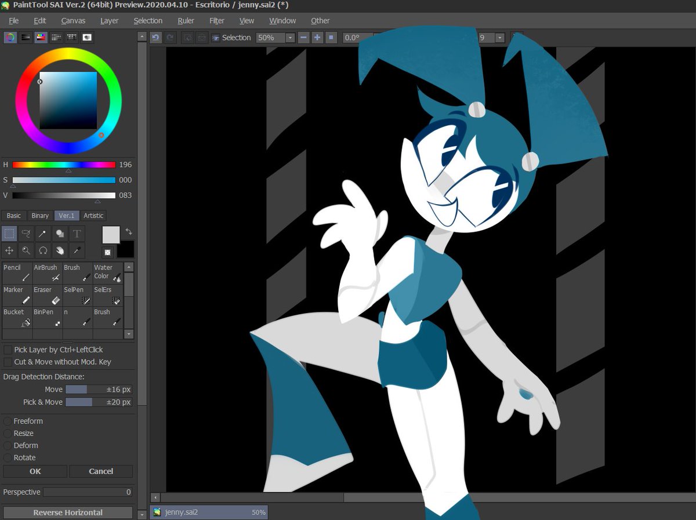Switch to the Artistic brush tab
This screenshot has width=696, height=520.
pyautogui.click(x=93, y=216)
